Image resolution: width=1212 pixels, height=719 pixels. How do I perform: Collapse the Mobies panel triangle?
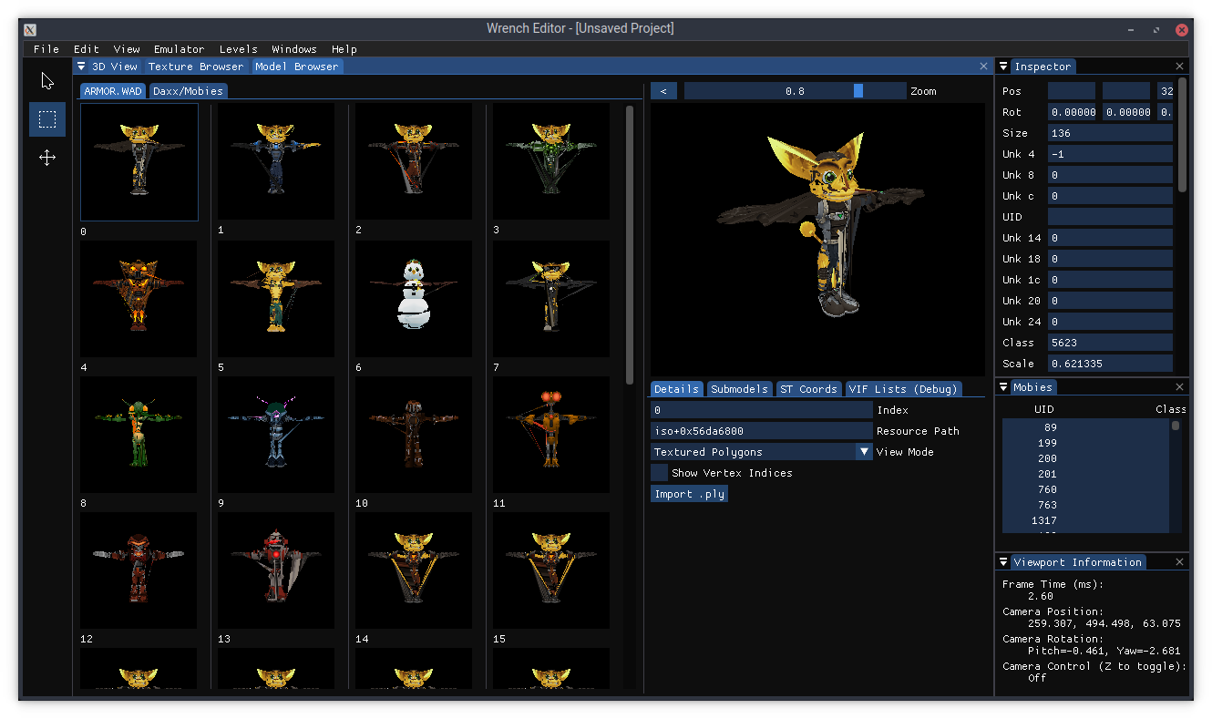[1003, 387]
